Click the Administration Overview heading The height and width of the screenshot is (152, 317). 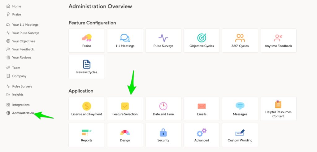click(100, 6)
